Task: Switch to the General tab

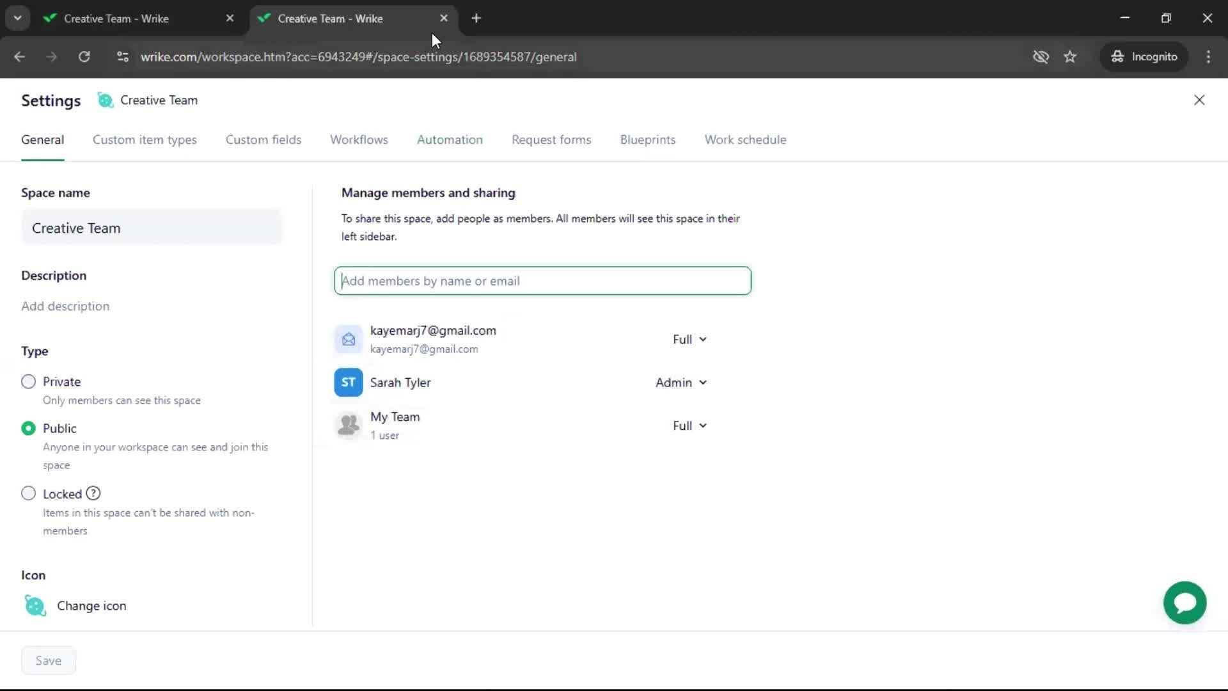Action: click(42, 140)
